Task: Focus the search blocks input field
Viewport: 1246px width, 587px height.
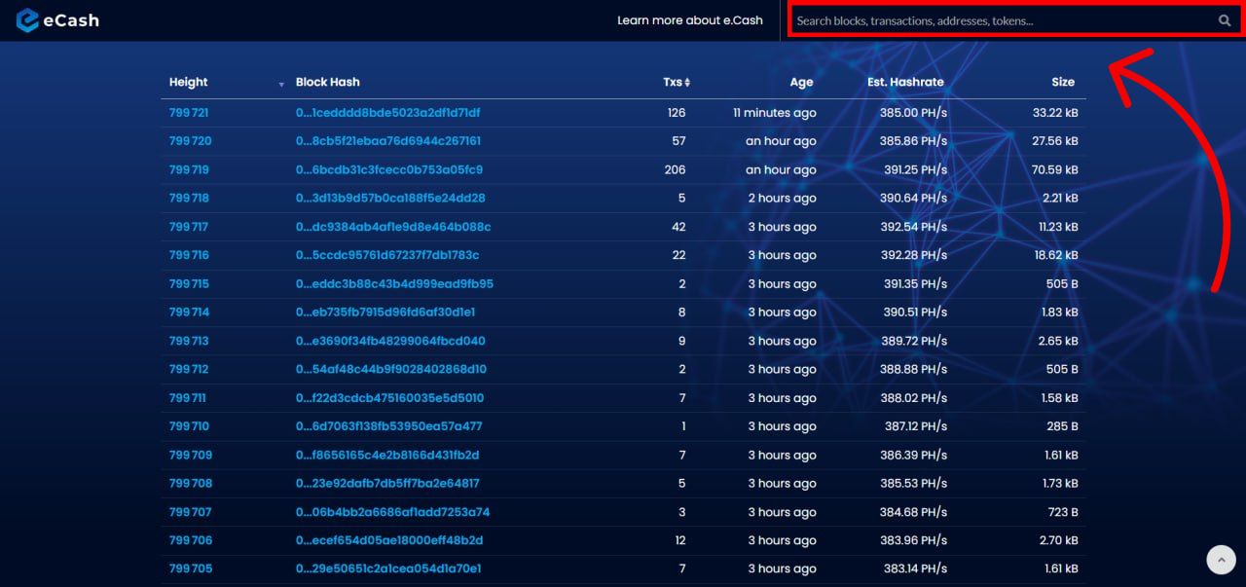Action: (x=1003, y=20)
